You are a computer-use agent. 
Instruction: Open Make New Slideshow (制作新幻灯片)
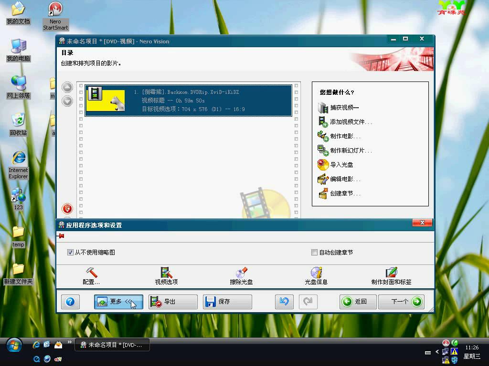(345, 151)
